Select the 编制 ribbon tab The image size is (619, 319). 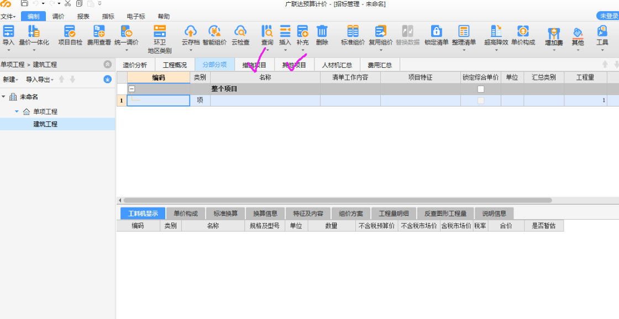tap(34, 17)
